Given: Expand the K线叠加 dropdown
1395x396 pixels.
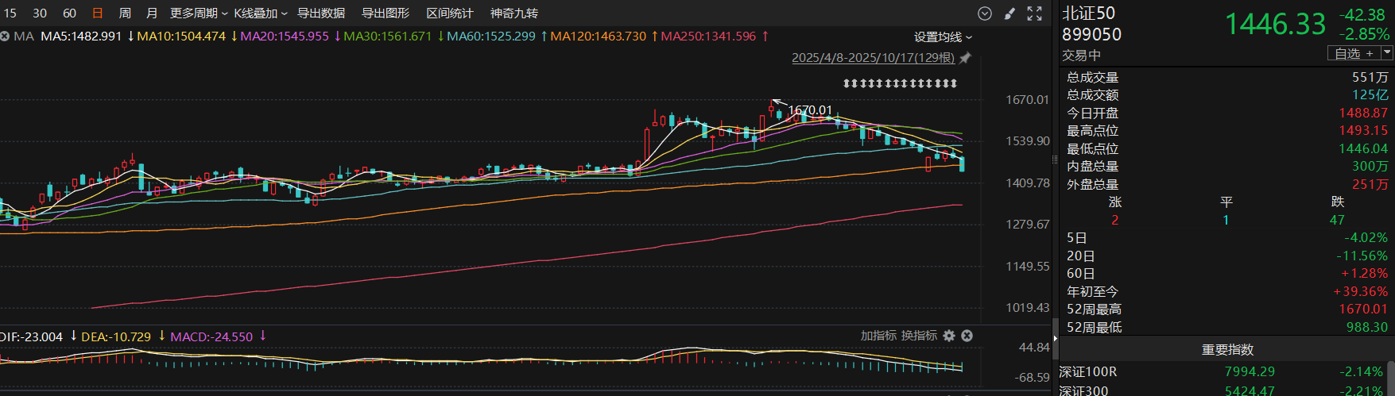Looking at the screenshot, I should pos(261,13).
